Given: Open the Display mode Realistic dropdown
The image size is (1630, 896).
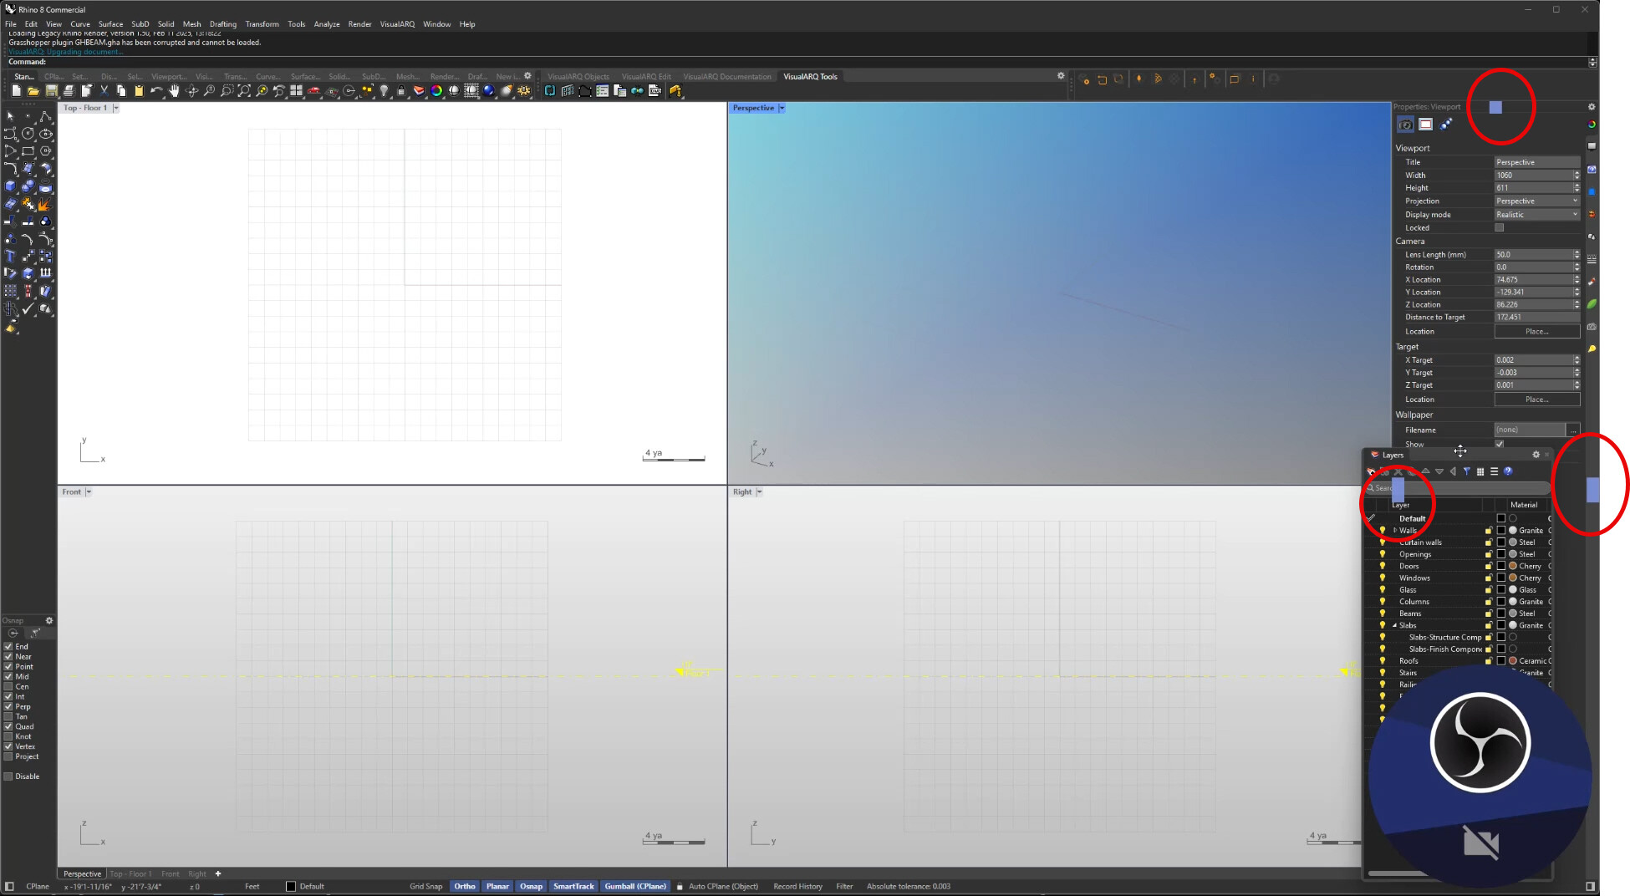Looking at the screenshot, I should (x=1536, y=215).
